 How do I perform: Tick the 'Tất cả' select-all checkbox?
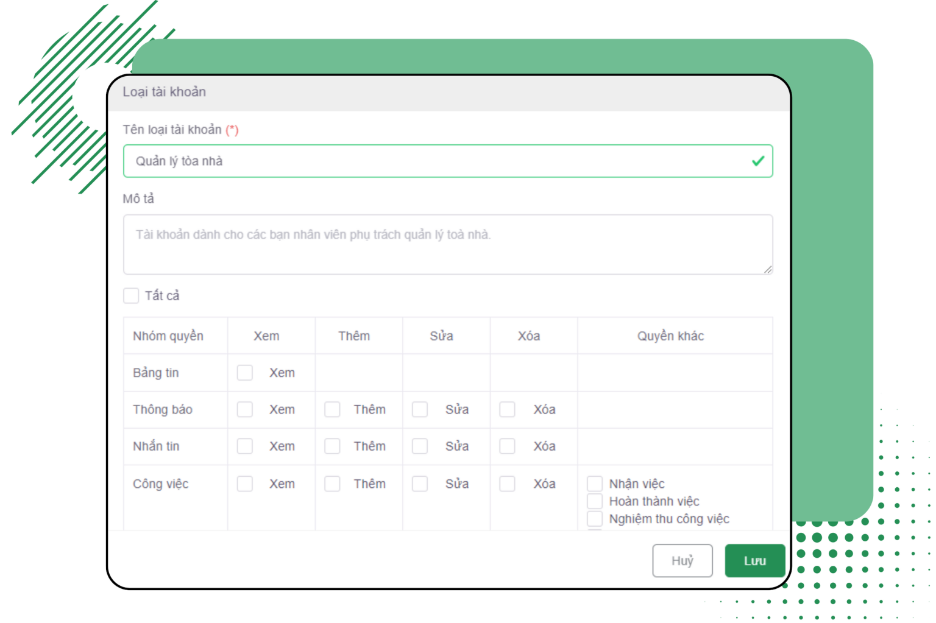click(131, 296)
